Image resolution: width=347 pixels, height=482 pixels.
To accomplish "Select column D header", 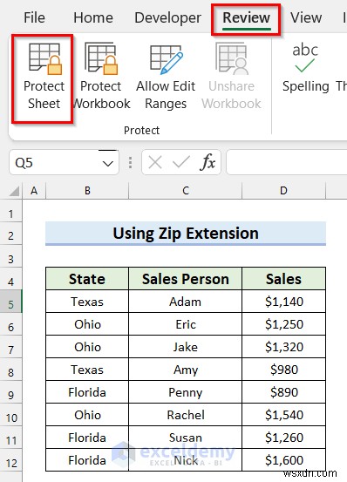I will point(283,191).
